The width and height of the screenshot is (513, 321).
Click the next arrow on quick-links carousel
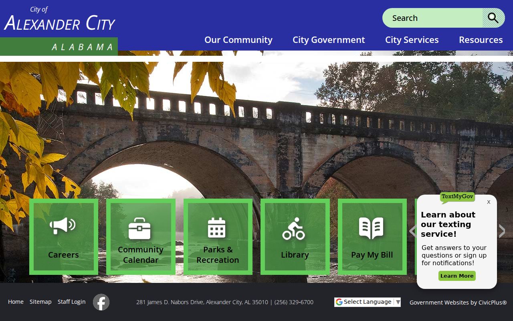point(502,231)
